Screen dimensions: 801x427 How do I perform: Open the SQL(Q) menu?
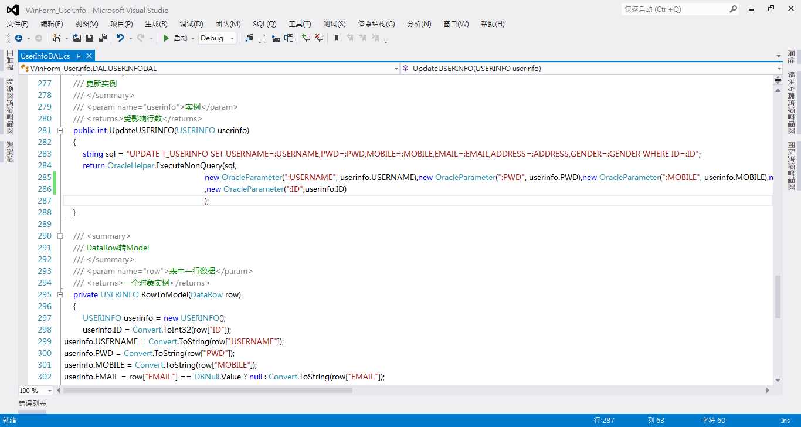(x=264, y=23)
